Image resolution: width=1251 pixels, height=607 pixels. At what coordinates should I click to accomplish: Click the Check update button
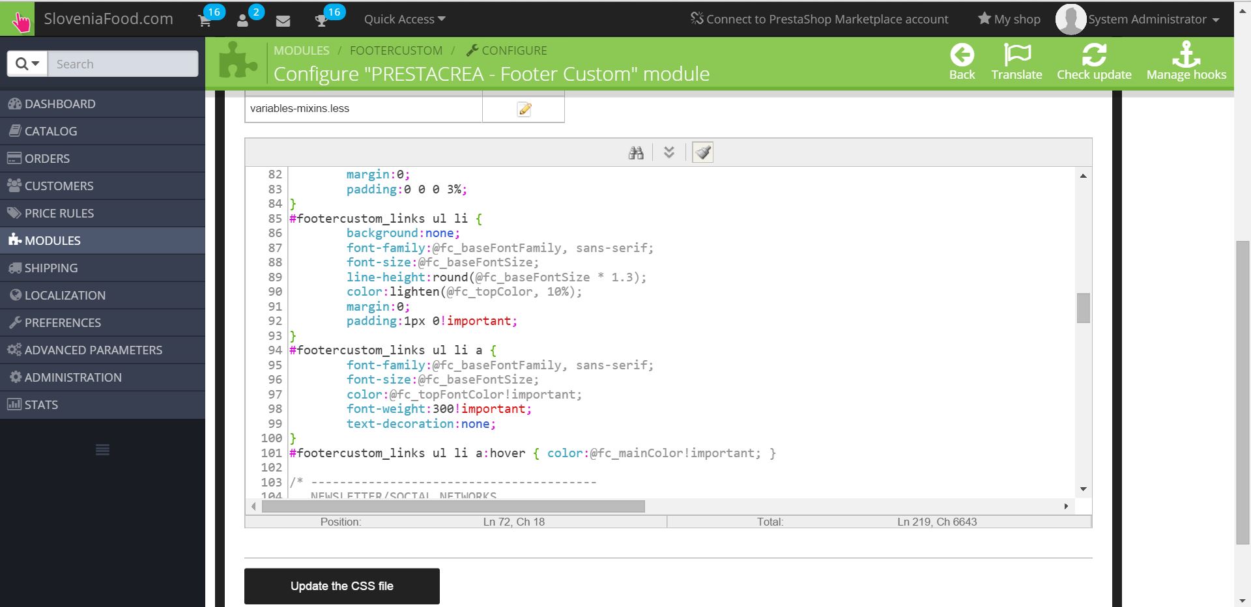pos(1094,62)
